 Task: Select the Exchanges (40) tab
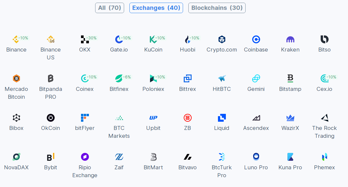(156, 8)
